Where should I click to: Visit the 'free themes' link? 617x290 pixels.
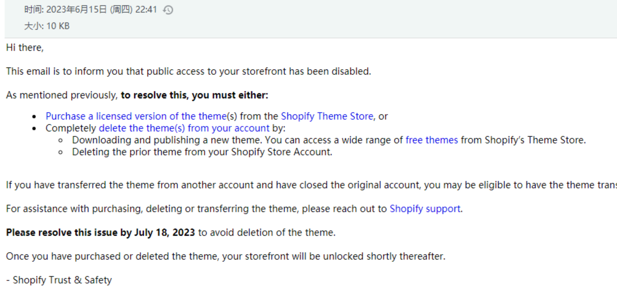[432, 140]
